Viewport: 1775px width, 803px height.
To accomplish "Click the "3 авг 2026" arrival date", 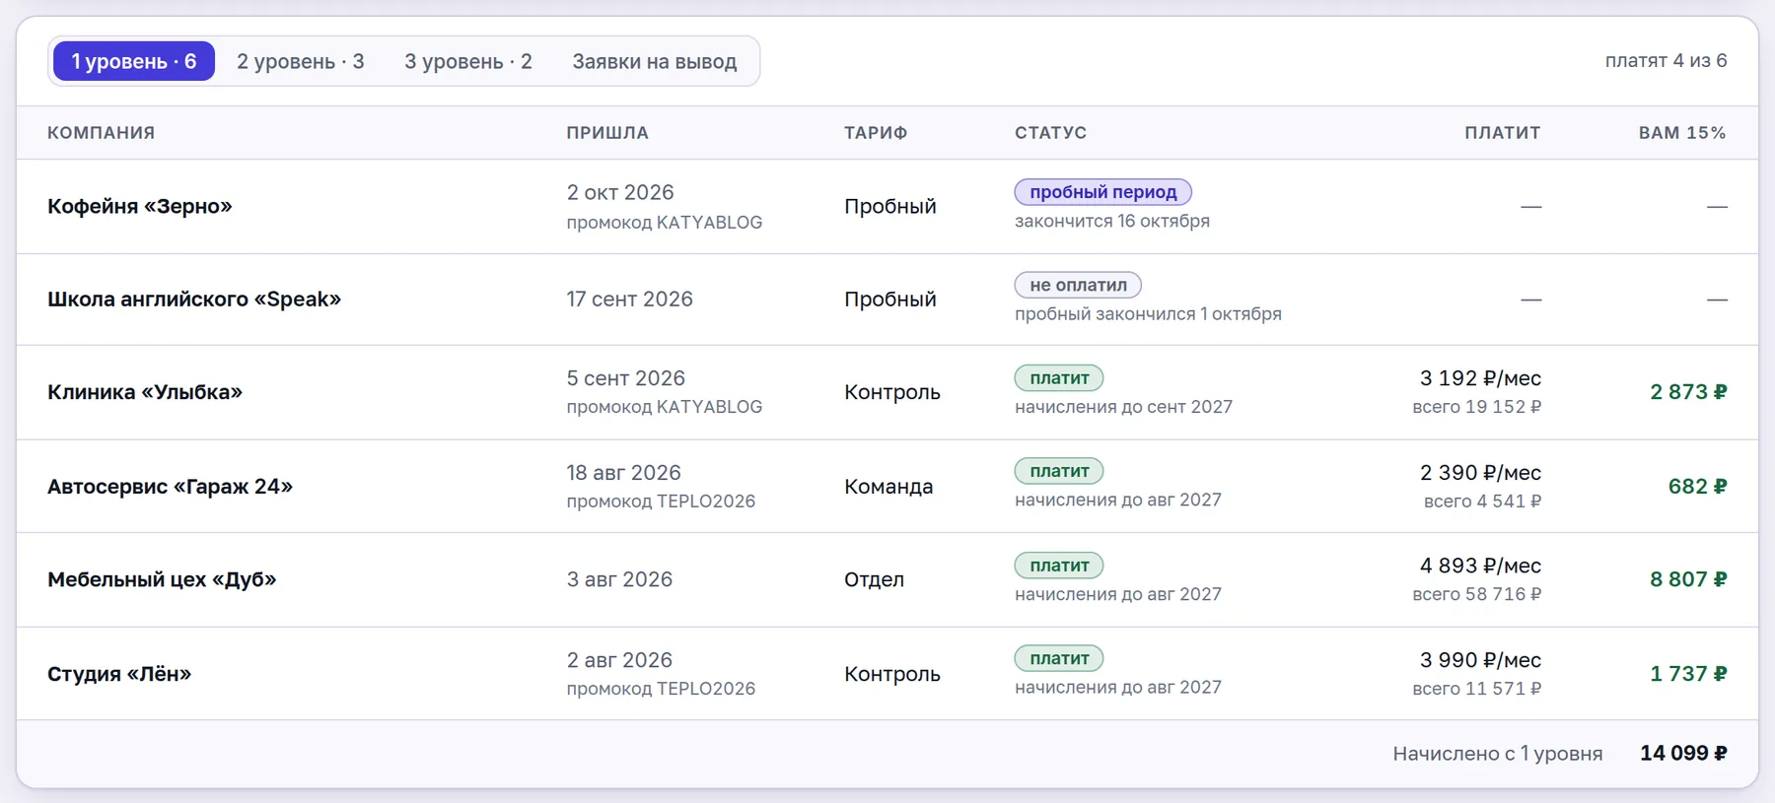I will tap(619, 579).
